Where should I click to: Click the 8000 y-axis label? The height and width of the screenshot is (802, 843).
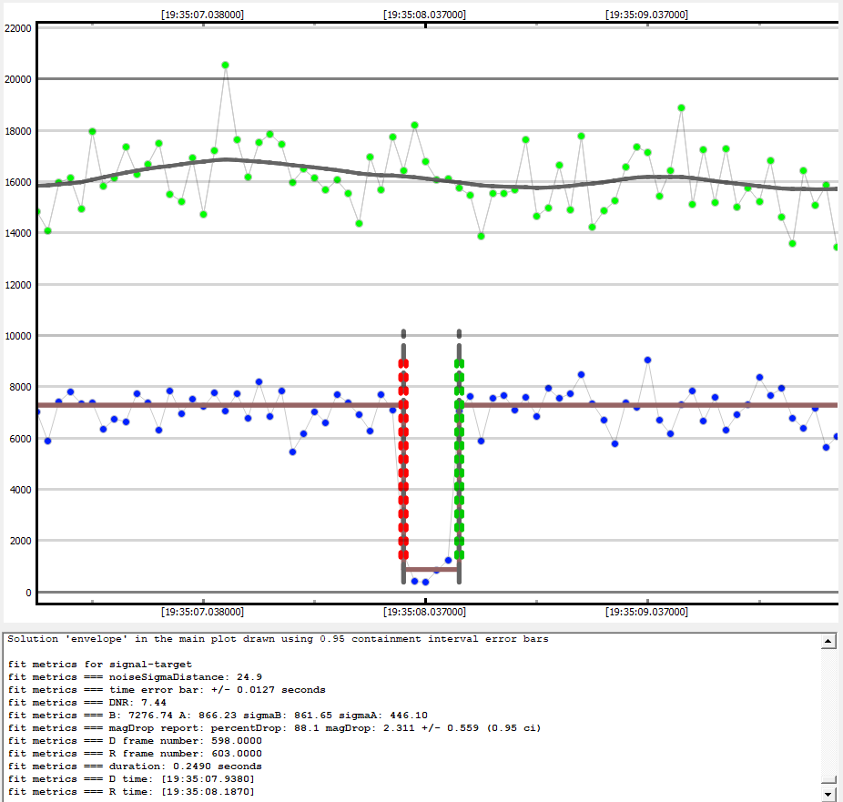pos(21,387)
